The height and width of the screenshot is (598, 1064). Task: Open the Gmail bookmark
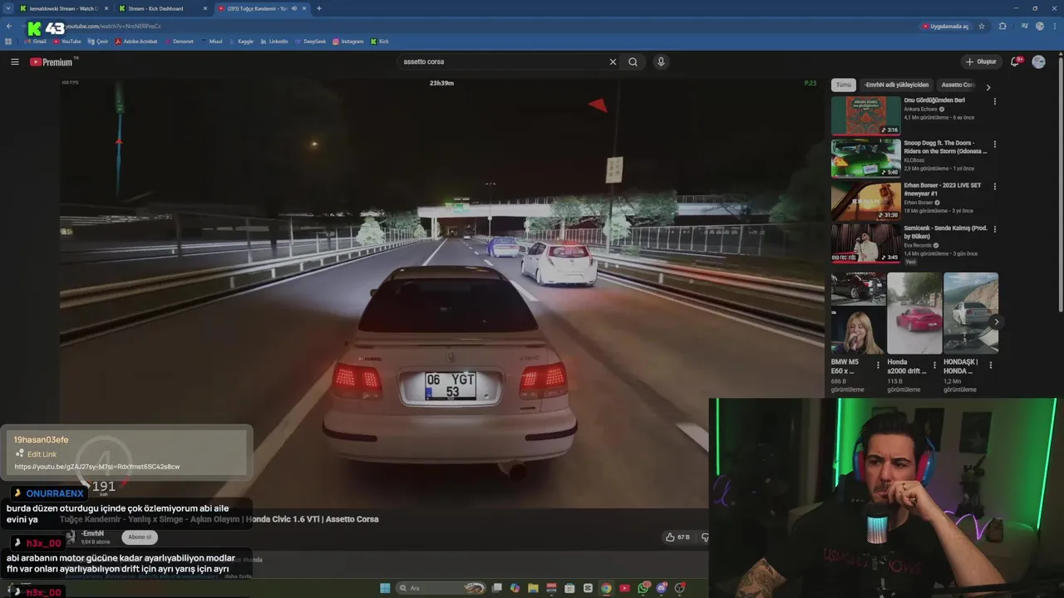point(35,41)
